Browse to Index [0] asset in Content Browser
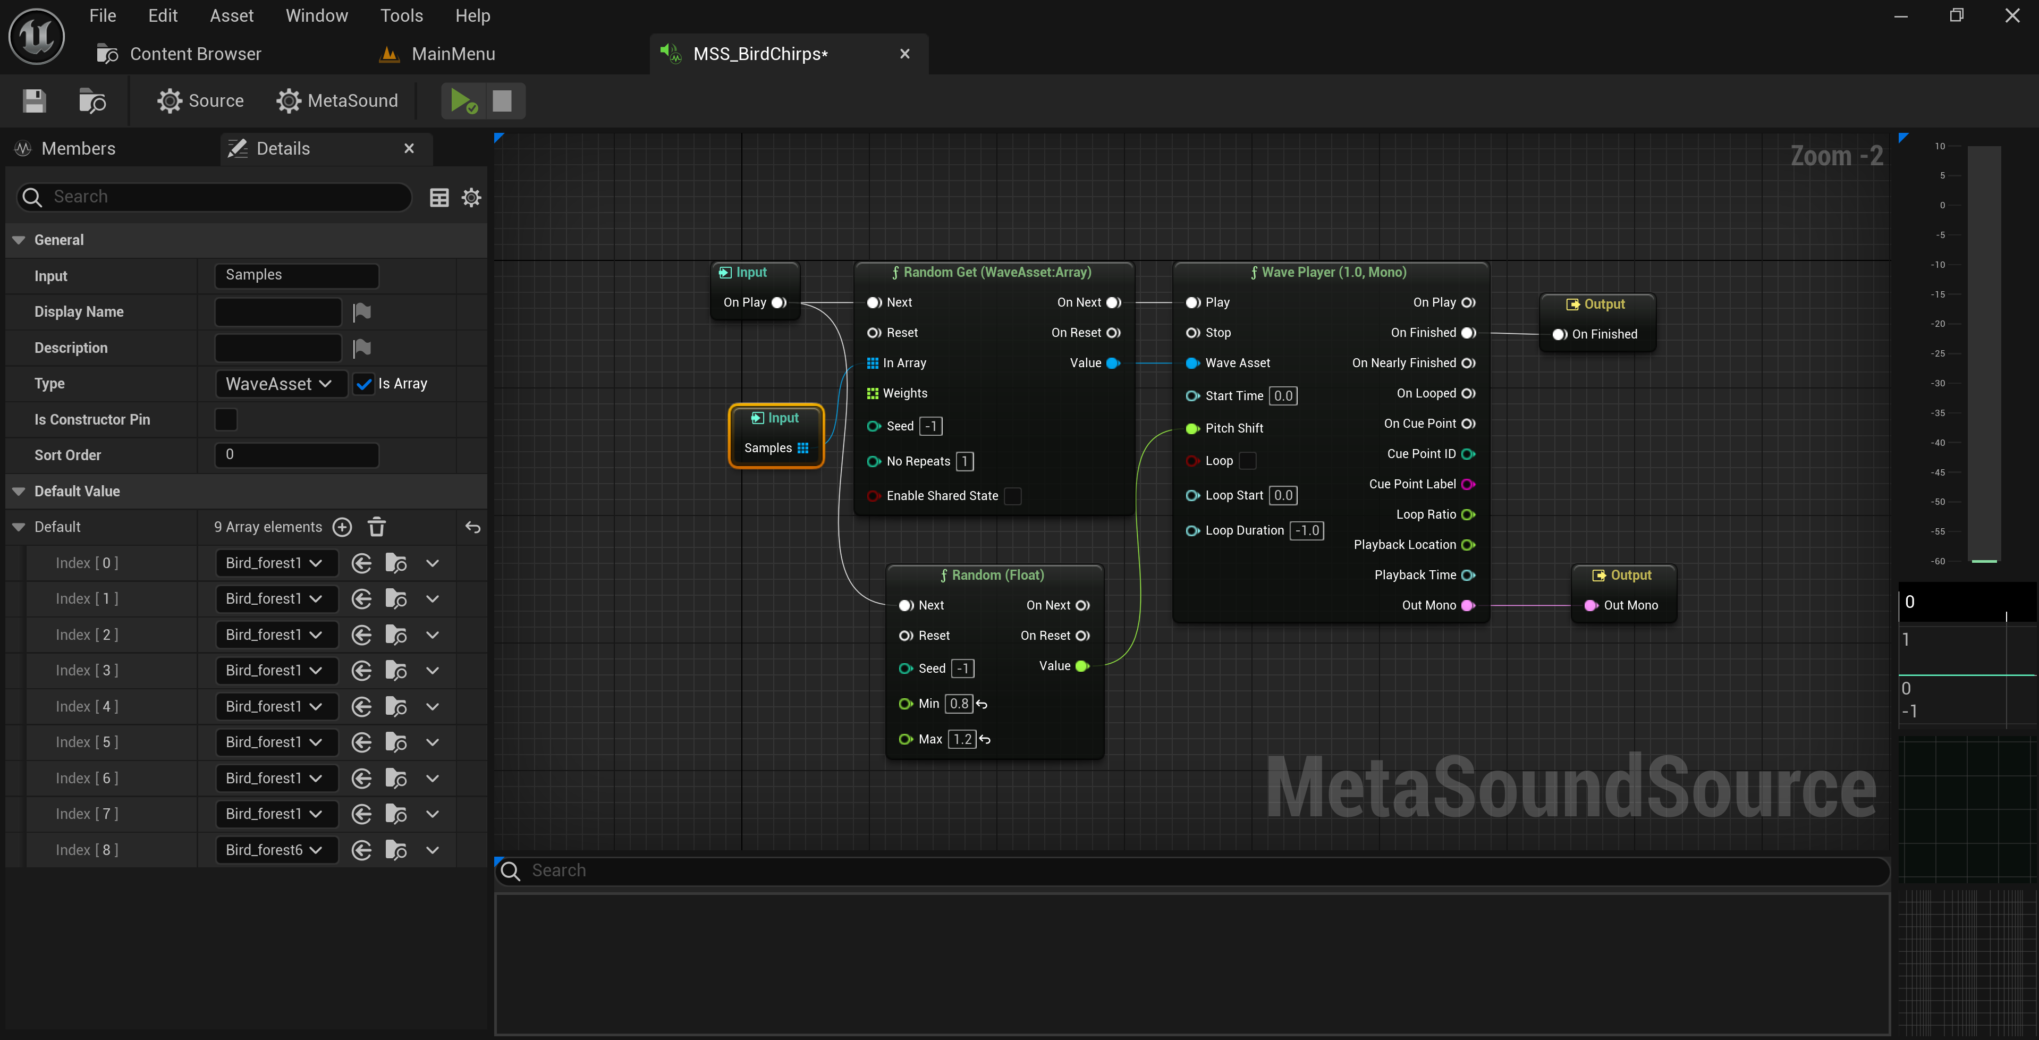The image size is (2039, 1040). click(396, 563)
